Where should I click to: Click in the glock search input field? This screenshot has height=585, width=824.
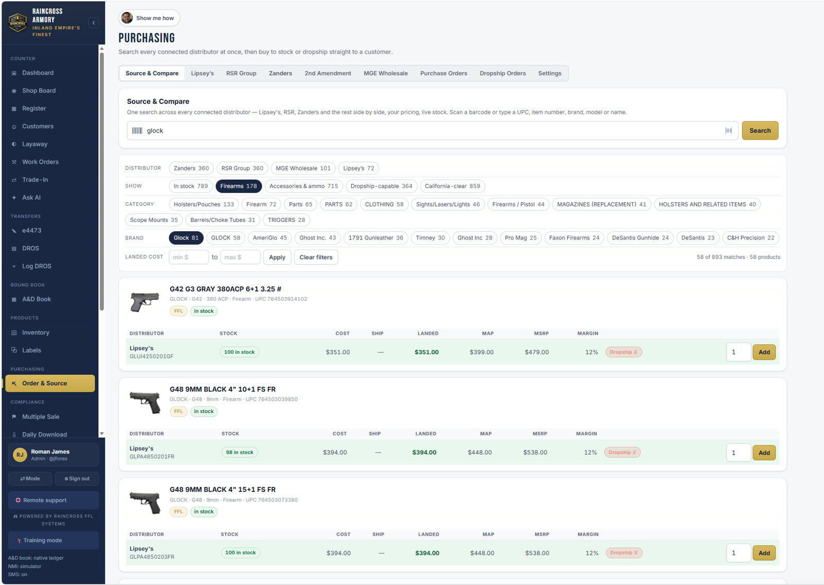433,131
